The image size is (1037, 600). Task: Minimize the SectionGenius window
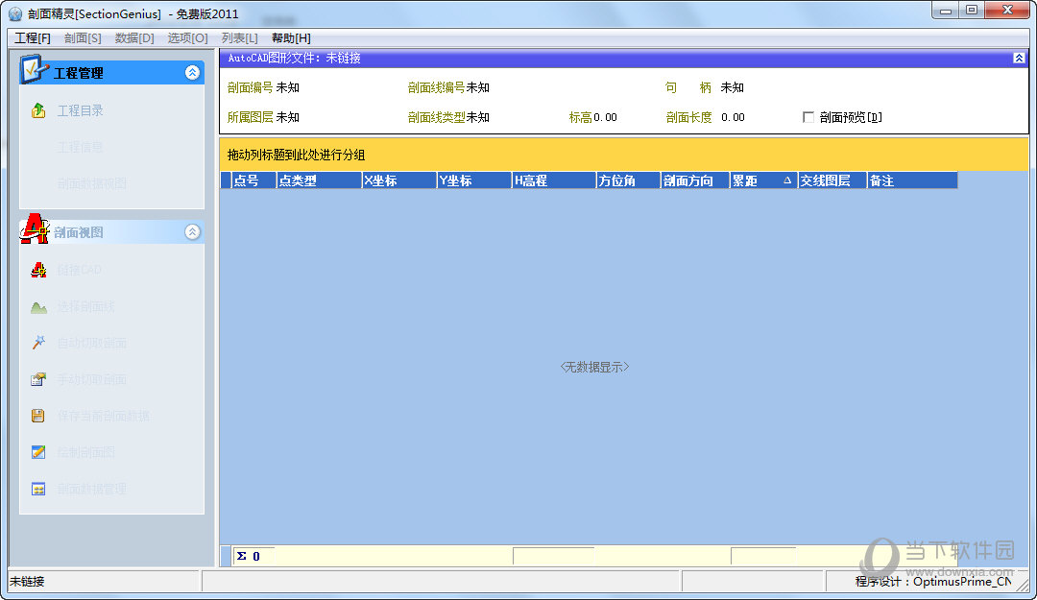tap(946, 10)
